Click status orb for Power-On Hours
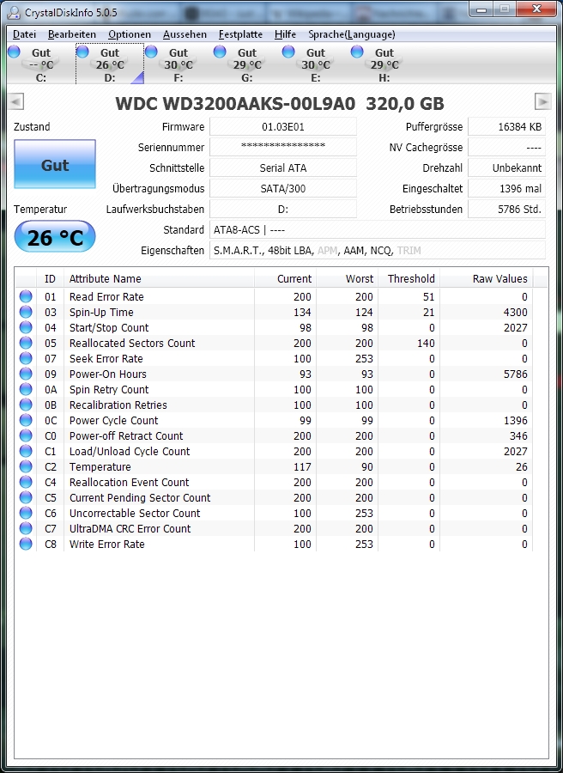This screenshot has width=563, height=773. 26,374
